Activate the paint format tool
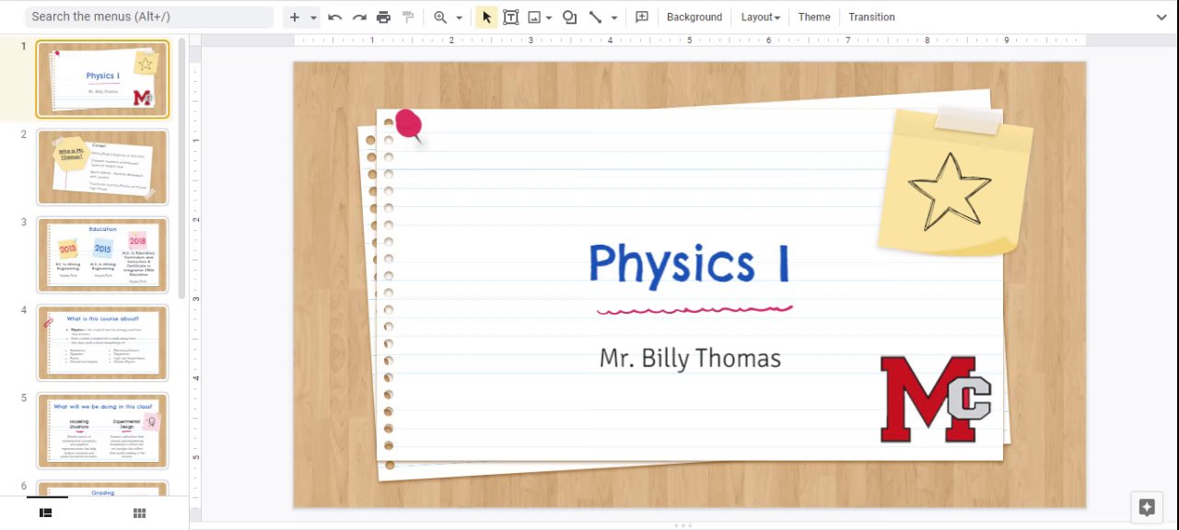 408,17
